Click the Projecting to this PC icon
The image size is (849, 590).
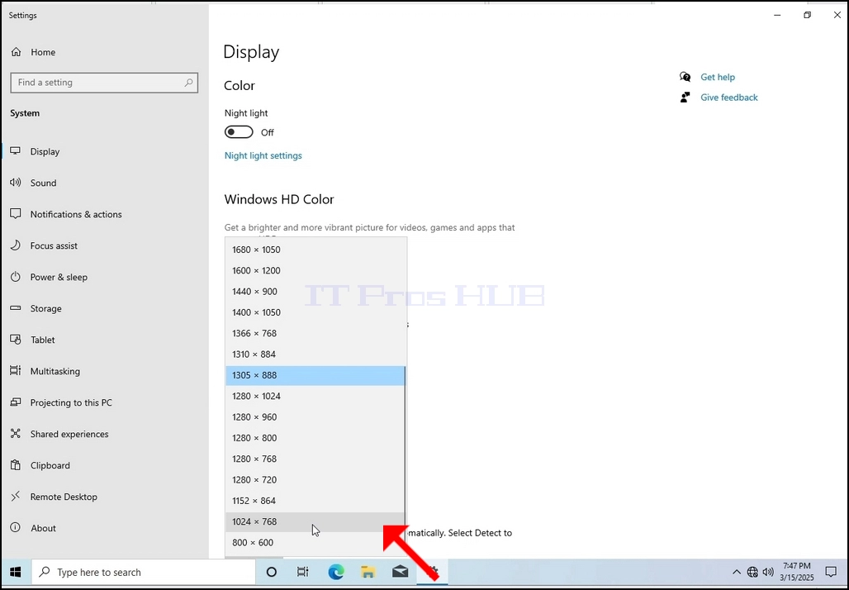click(x=16, y=402)
